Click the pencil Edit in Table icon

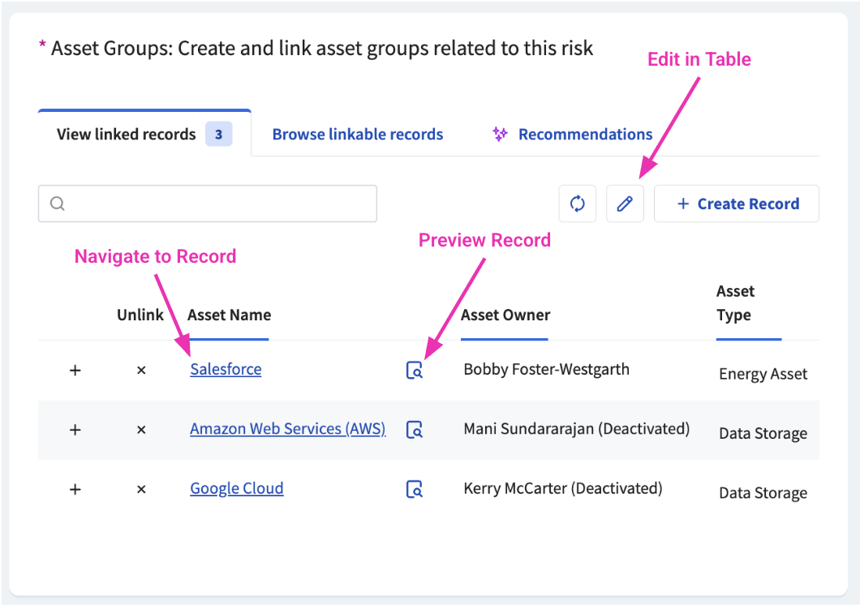tap(625, 204)
